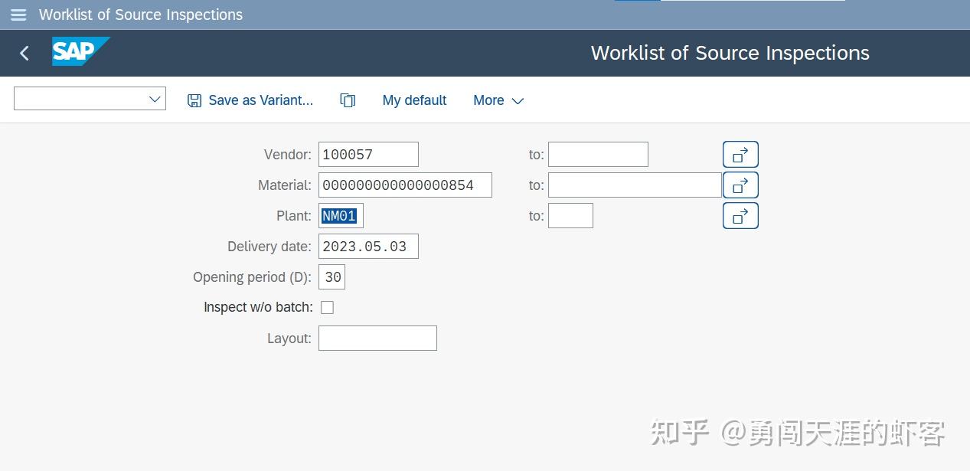Click Save as Variant...
Image resolution: width=970 pixels, height=471 pixels.
260,100
